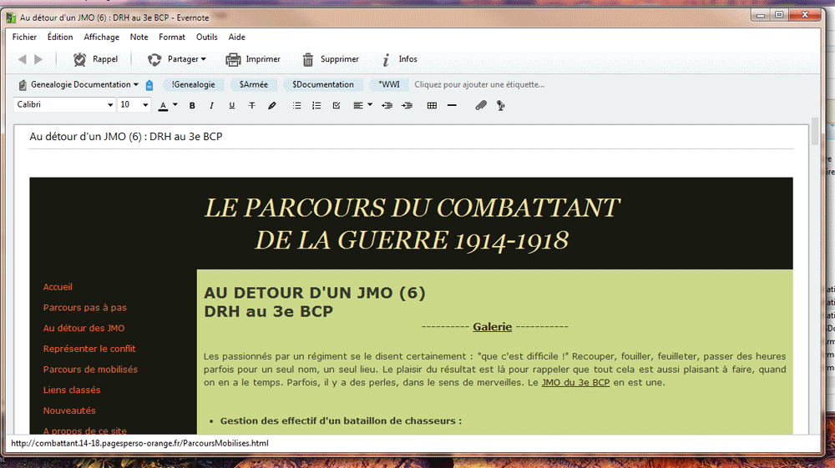835x468 pixels.
Task: Open the Format menu
Action: coord(172,38)
